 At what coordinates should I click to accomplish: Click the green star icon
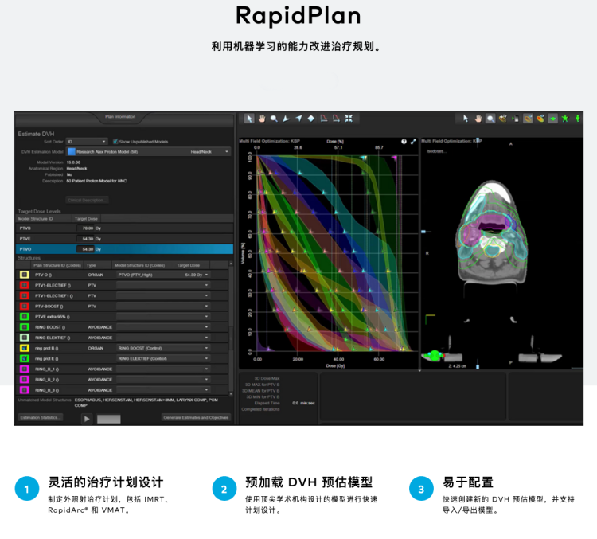click(565, 119)
